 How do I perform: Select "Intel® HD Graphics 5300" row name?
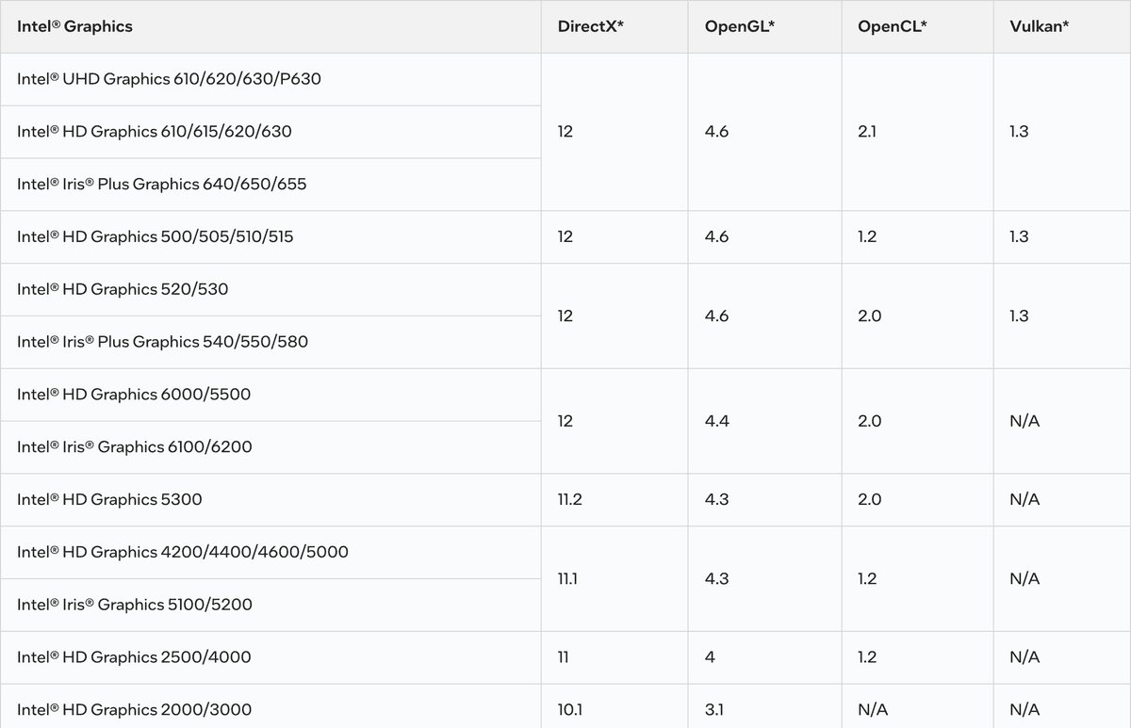(x=109, y=500)
